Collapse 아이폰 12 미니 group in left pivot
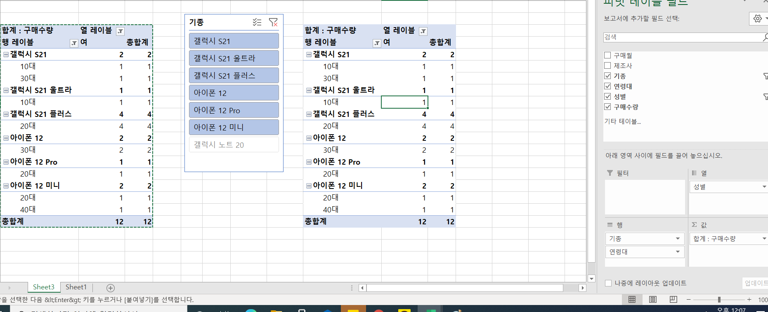Image resolution: width=768 pixels, height=312 pixels. point(6,186)
